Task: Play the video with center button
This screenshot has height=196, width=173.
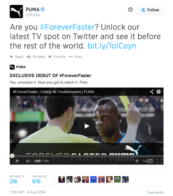Action: [87, 126]
